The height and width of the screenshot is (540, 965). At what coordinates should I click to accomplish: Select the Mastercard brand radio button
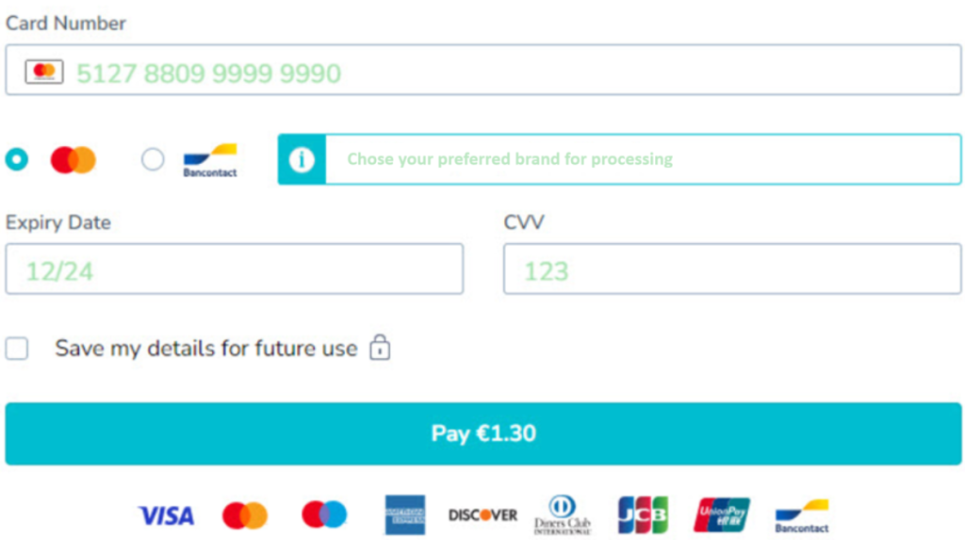pyautogui.click(x=16, y=159)
